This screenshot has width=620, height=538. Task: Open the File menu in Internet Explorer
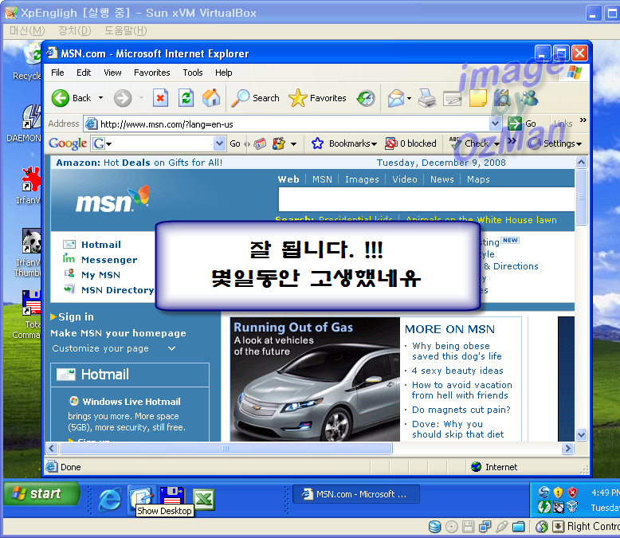(x=57, y=73)
